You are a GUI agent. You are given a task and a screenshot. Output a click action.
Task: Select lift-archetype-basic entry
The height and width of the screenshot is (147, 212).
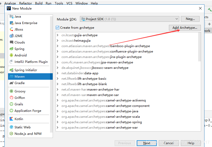[84, 79]
